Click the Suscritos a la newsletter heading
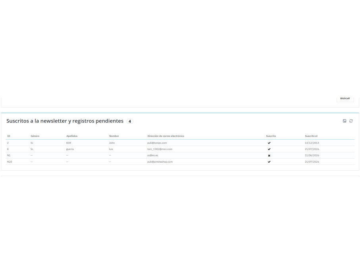 pyautogui.click(x=65, y=121)
